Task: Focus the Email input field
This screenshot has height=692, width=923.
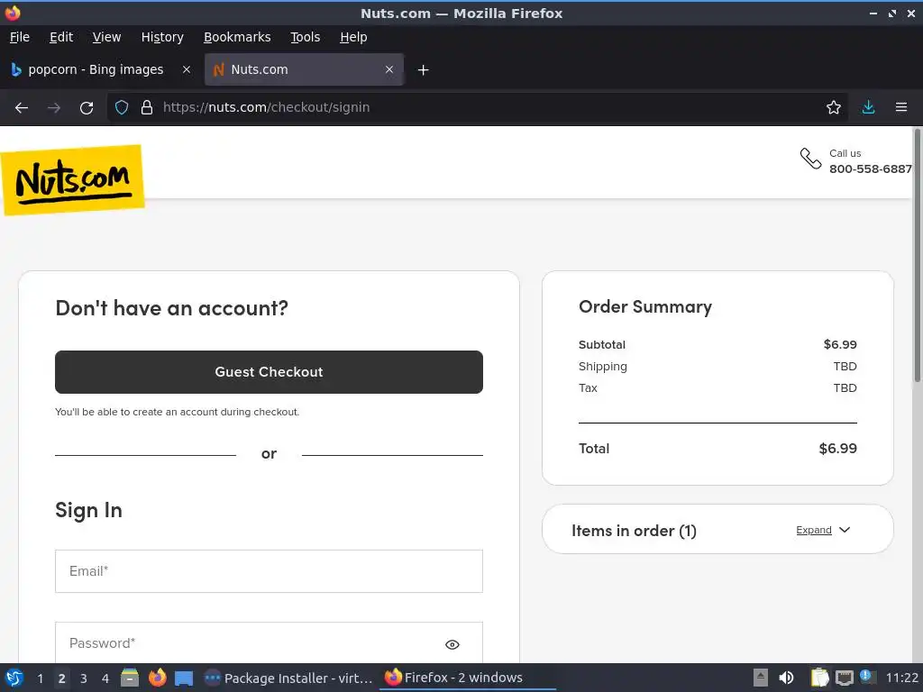Action: (269, 570)
